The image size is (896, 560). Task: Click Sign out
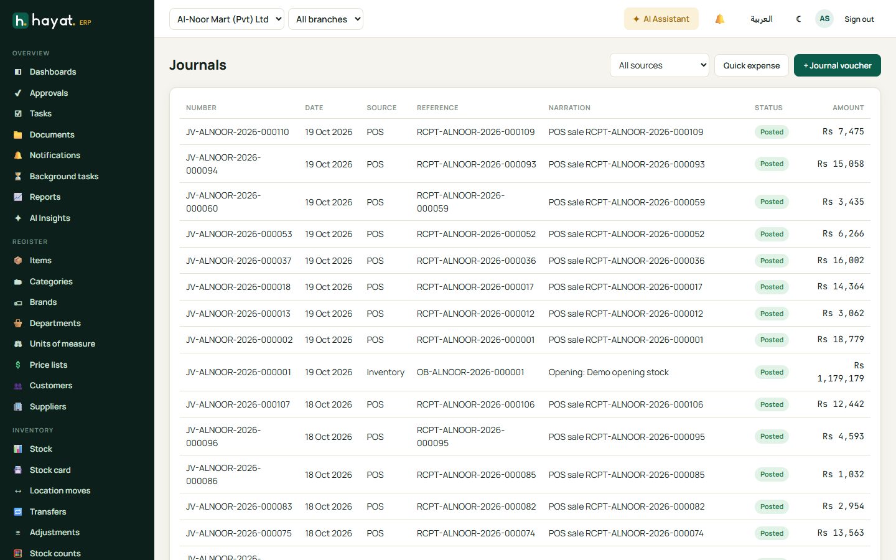(859, 19)
